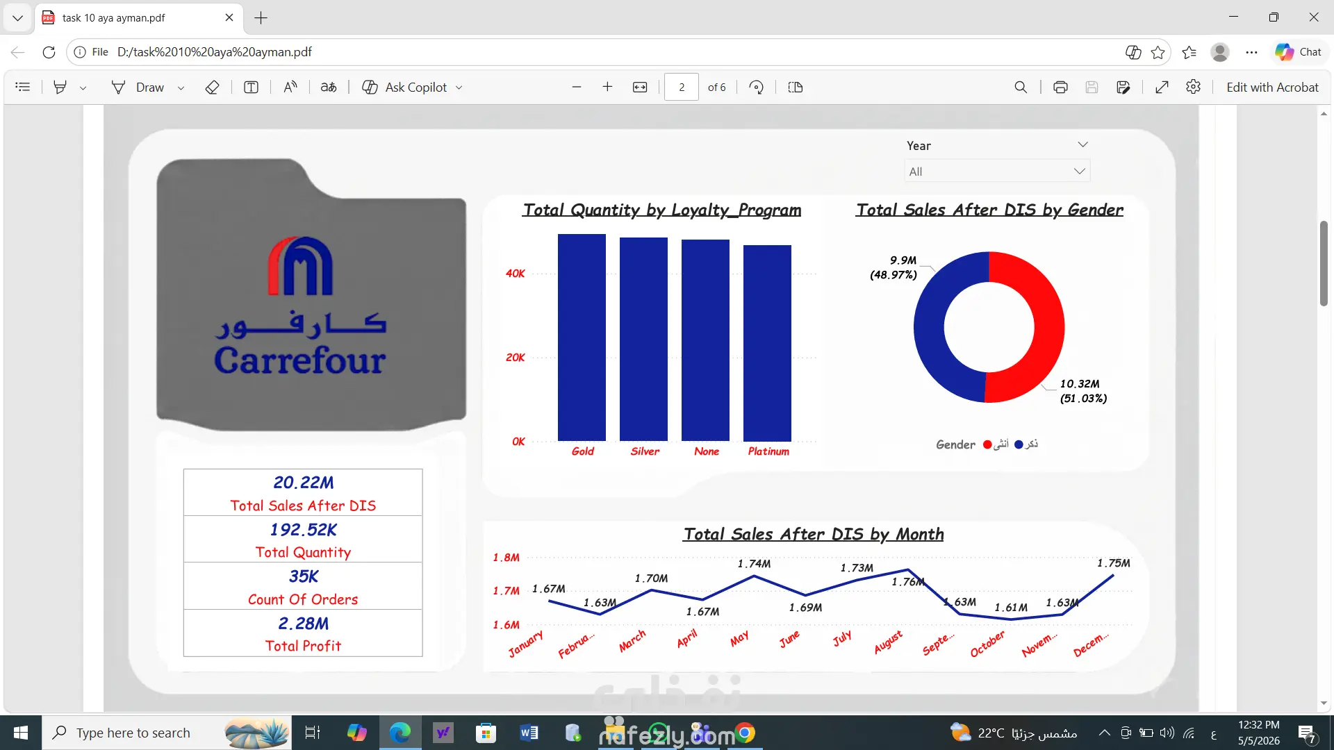This screenshot has height=750, width=1334.
Task: Show hidden system tray icons
Action: pos(1104,733)
